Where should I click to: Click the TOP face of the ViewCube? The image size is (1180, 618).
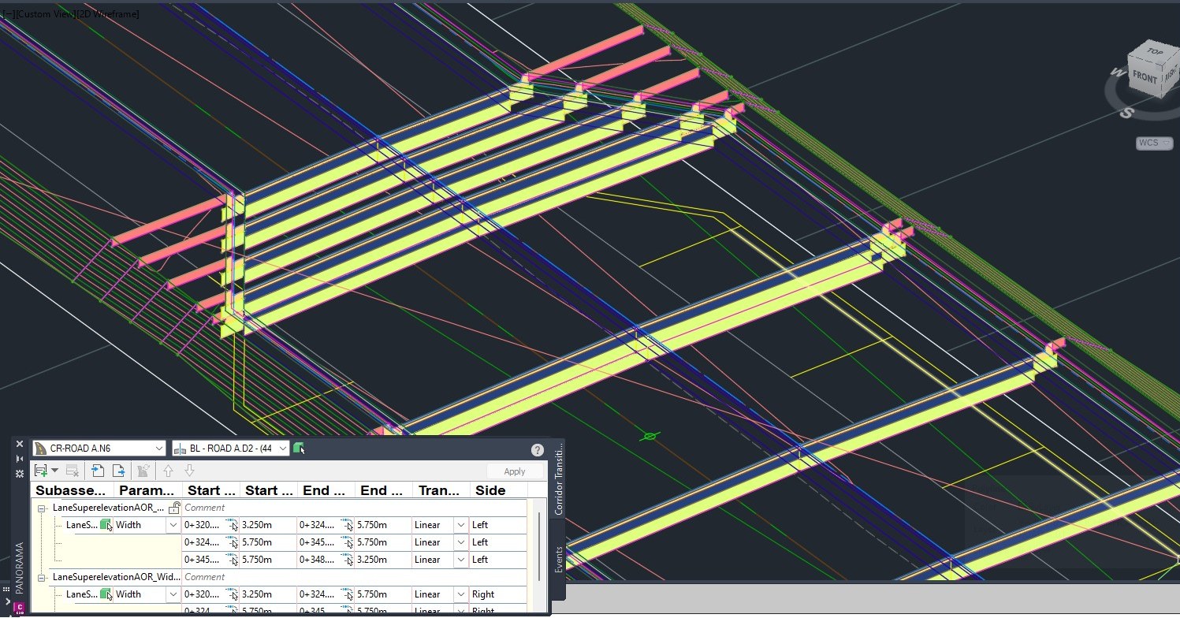(1155, 53)
